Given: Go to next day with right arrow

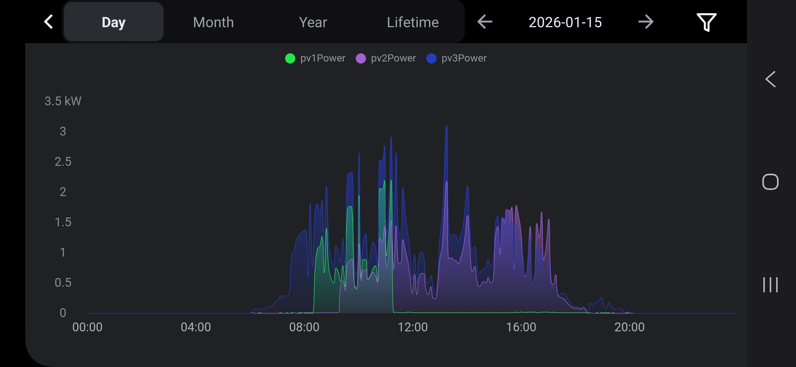Looking at the screenshot, I should (x=646, y=22).
